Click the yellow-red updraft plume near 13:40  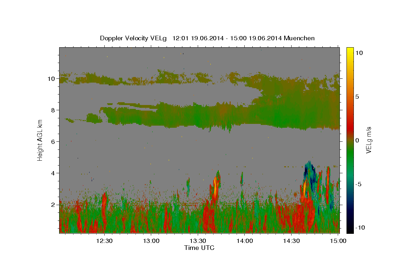(215, 187)
